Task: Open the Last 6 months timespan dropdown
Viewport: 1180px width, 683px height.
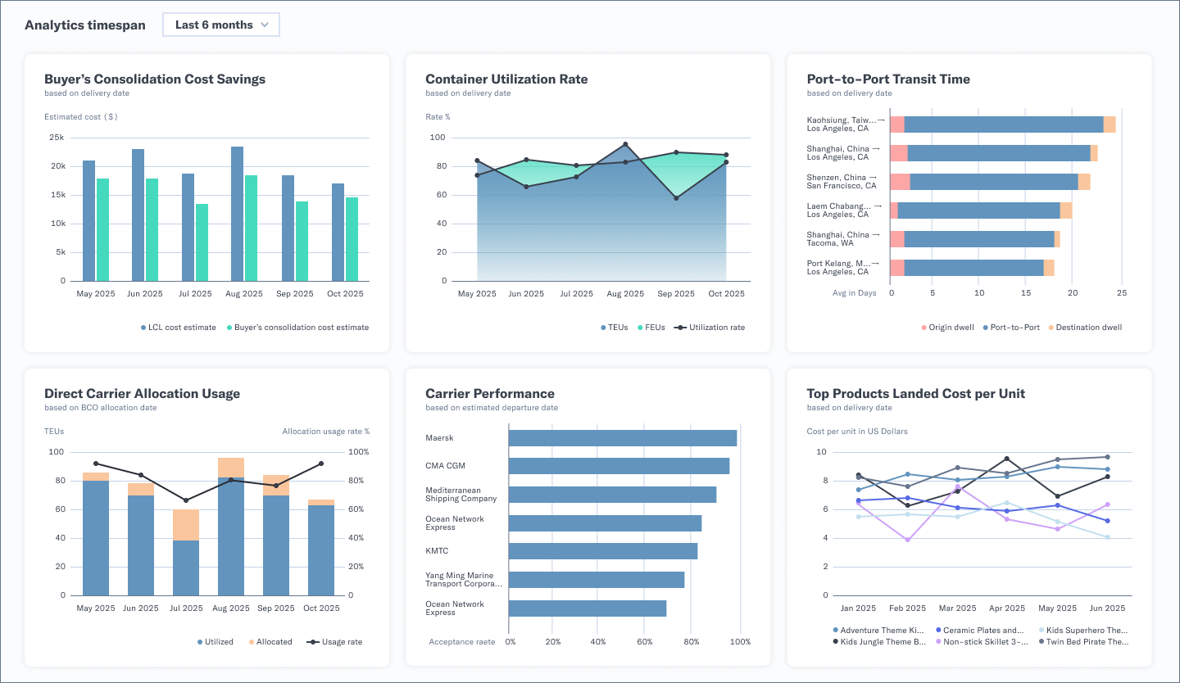Action: tap(220, 25)
